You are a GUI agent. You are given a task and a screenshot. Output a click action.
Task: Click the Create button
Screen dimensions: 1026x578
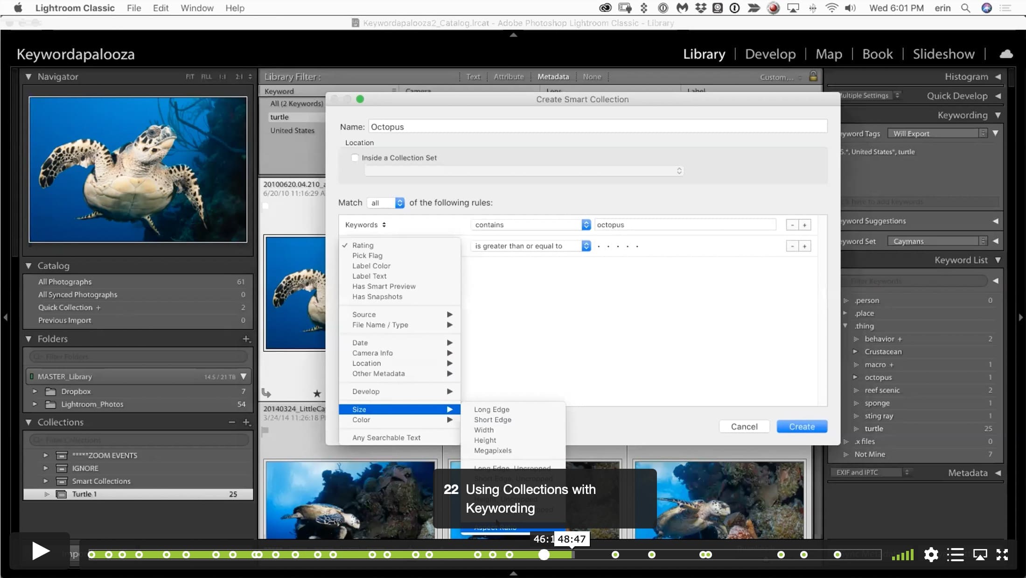pyautogui.click(x=802, y=427)
